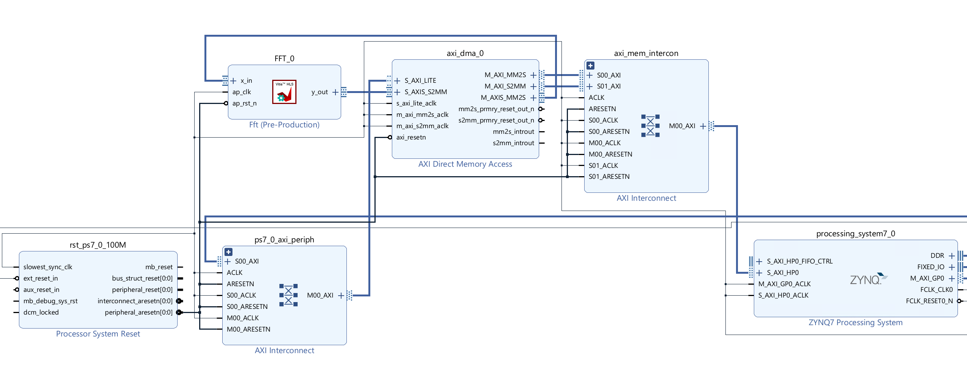Expand M_AXIS_MM2S interface on axi_dma_0
This screenshot has width=967, height=369.
coord(533,98)
